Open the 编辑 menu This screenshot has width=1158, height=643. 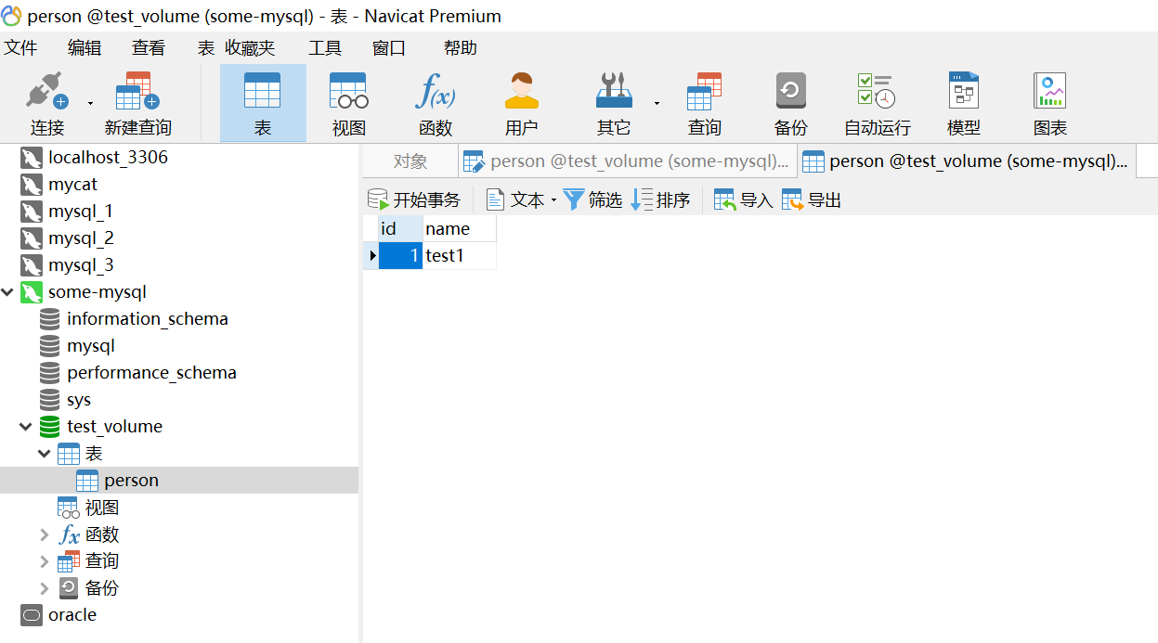coord(85,47)
